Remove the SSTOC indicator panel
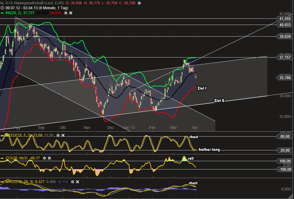Screen dimensions: 294x199 click(x=63, y=135)
